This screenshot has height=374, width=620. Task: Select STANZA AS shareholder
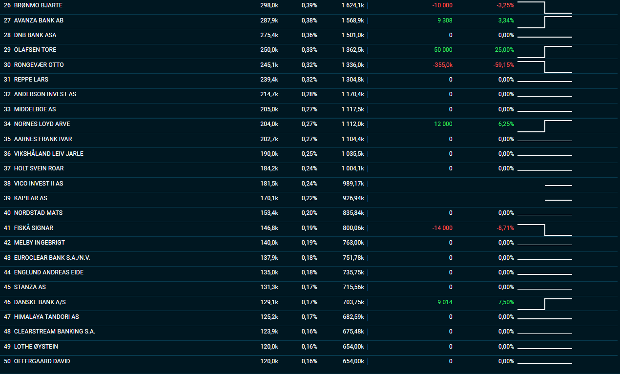(30, 287)
